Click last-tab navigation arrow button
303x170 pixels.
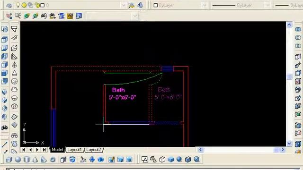[45, 150]
